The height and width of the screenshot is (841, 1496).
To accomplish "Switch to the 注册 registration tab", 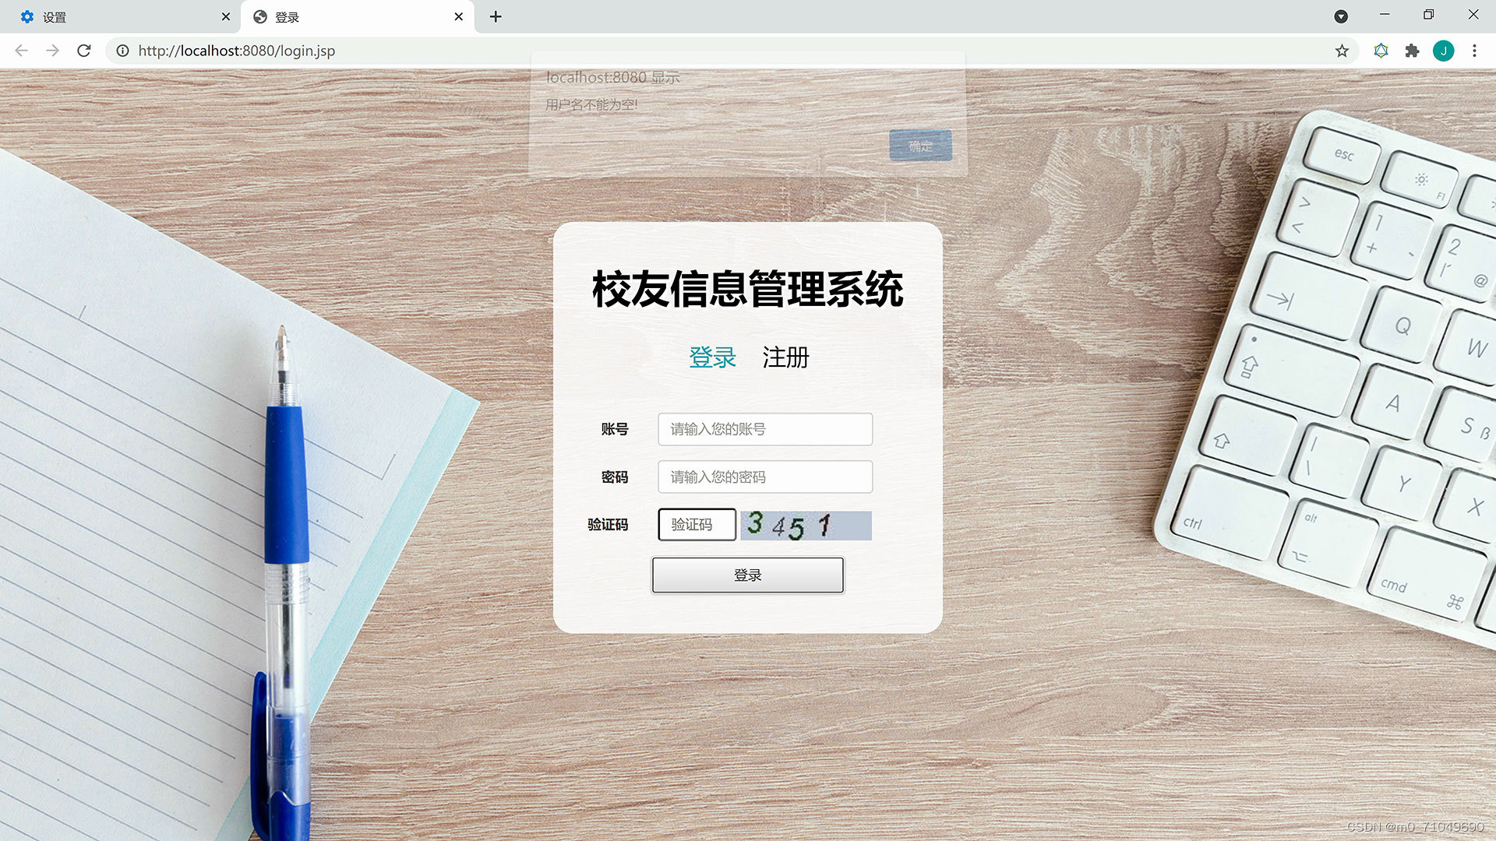I will tap(785, 358).
